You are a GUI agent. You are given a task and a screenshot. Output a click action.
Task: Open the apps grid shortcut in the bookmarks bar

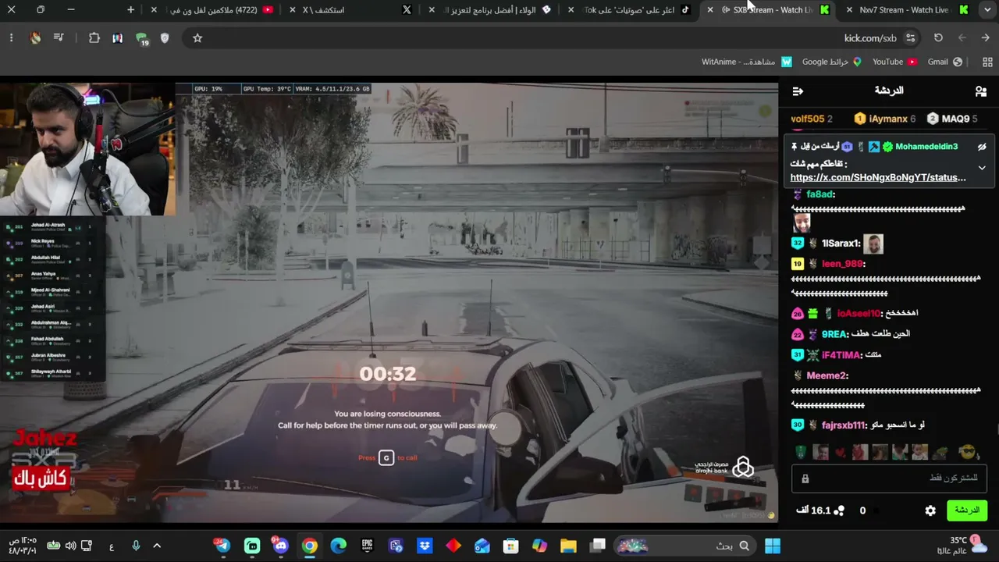point(987,62)
